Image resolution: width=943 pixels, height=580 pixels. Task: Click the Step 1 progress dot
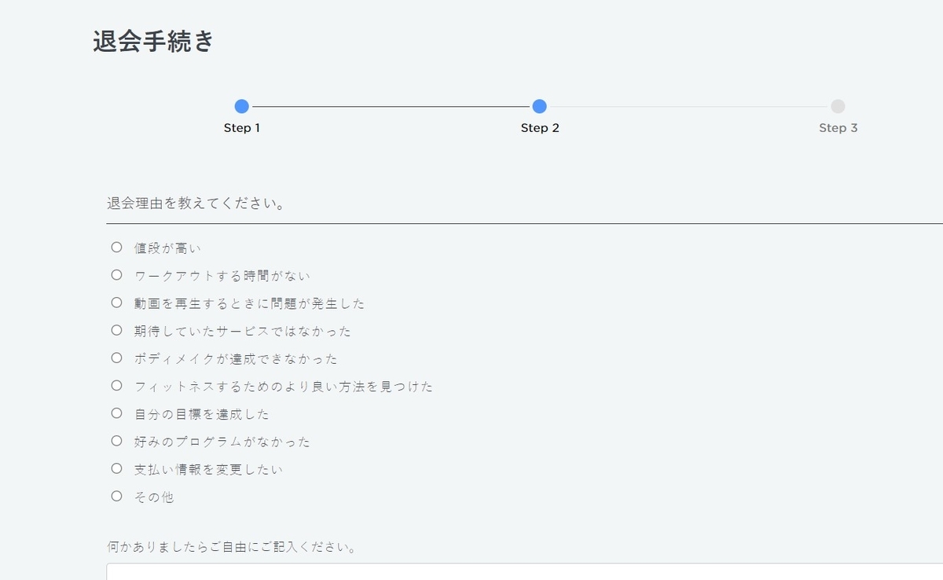click(x=242, y=106)
